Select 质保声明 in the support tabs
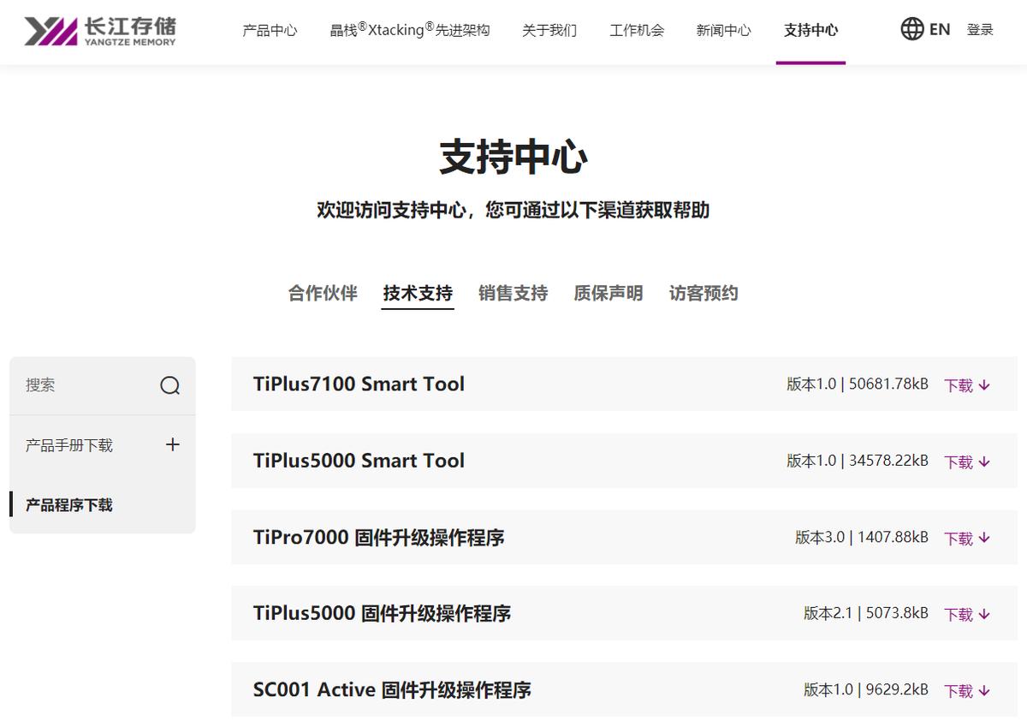The image size is (1027, 727). coord(608,293)
